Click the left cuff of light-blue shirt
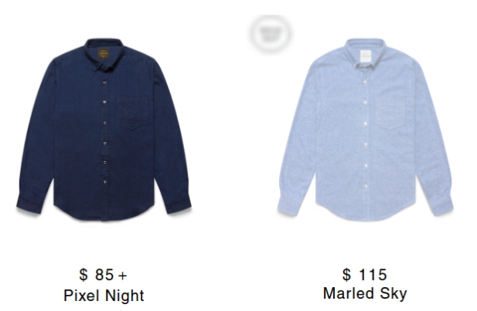 coord(289,207)
